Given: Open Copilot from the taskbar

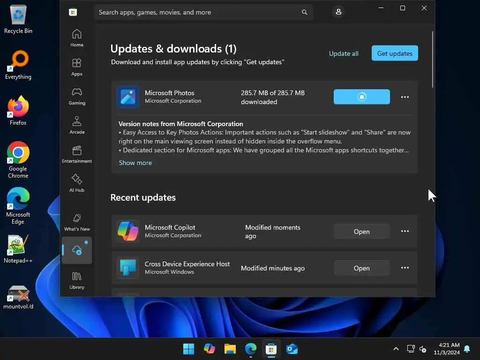Looking at the screenshot, I should (x=210, y=349).
